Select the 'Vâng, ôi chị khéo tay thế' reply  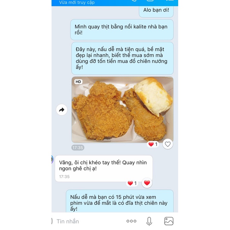click(104, 168)
